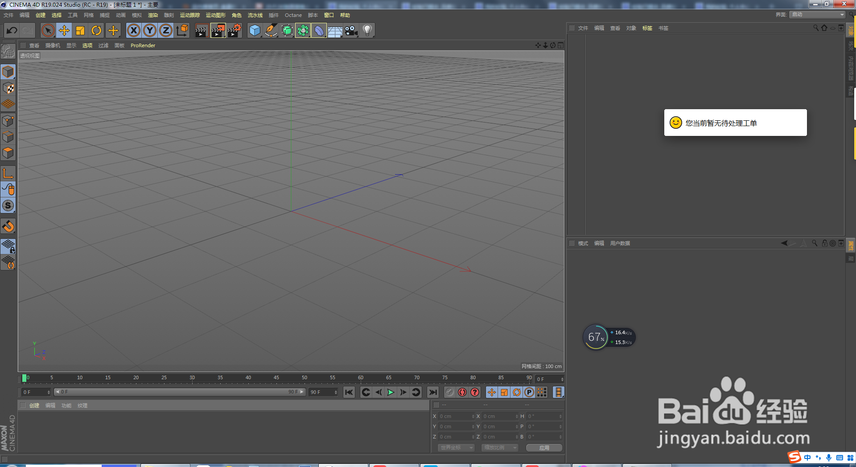Open the 文件 menu in main menu bar
This screenshot has width=856, height=467.
tap(8, 15)
